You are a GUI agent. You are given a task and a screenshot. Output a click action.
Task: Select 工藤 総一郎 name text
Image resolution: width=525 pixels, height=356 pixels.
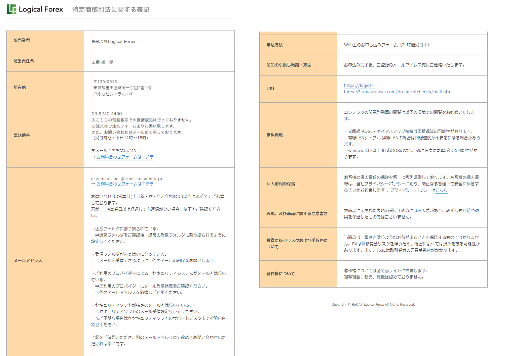102,62
